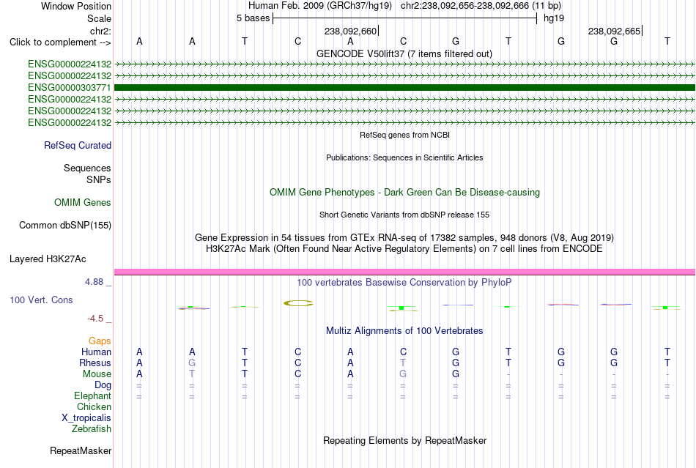Image resolution: width=696 pixels, height=468 pixels.
Task: Select the ENSG00000303771 gene label
Action: [70, 87]
